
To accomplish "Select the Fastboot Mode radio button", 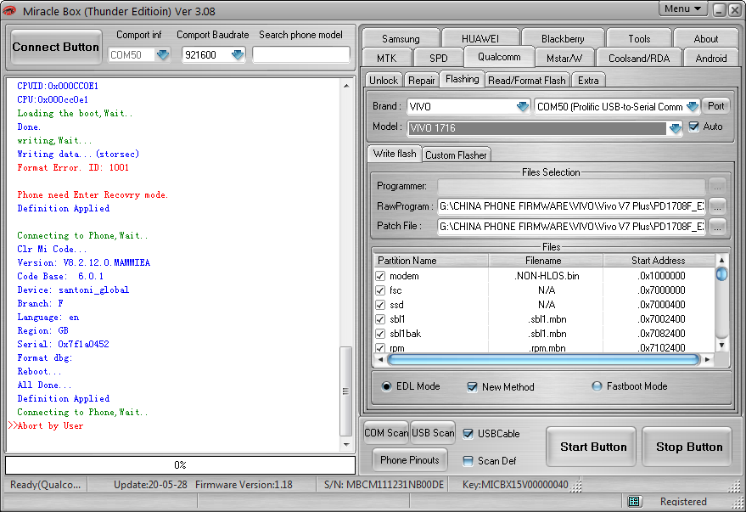I will coord(597,386).
